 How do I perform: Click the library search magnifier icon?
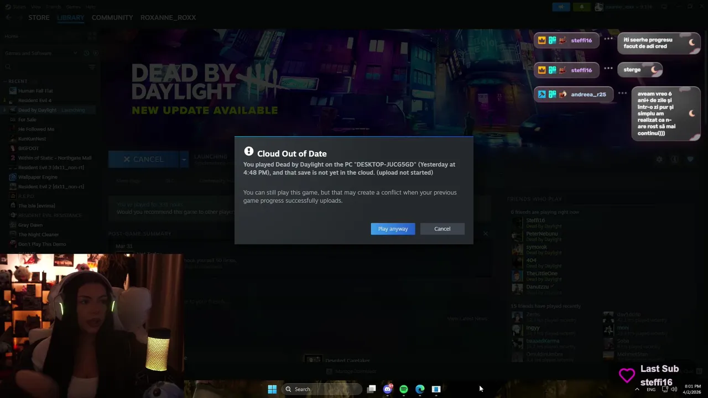[8, 67]
